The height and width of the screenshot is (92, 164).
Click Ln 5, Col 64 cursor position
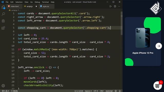tap(79, 91)
